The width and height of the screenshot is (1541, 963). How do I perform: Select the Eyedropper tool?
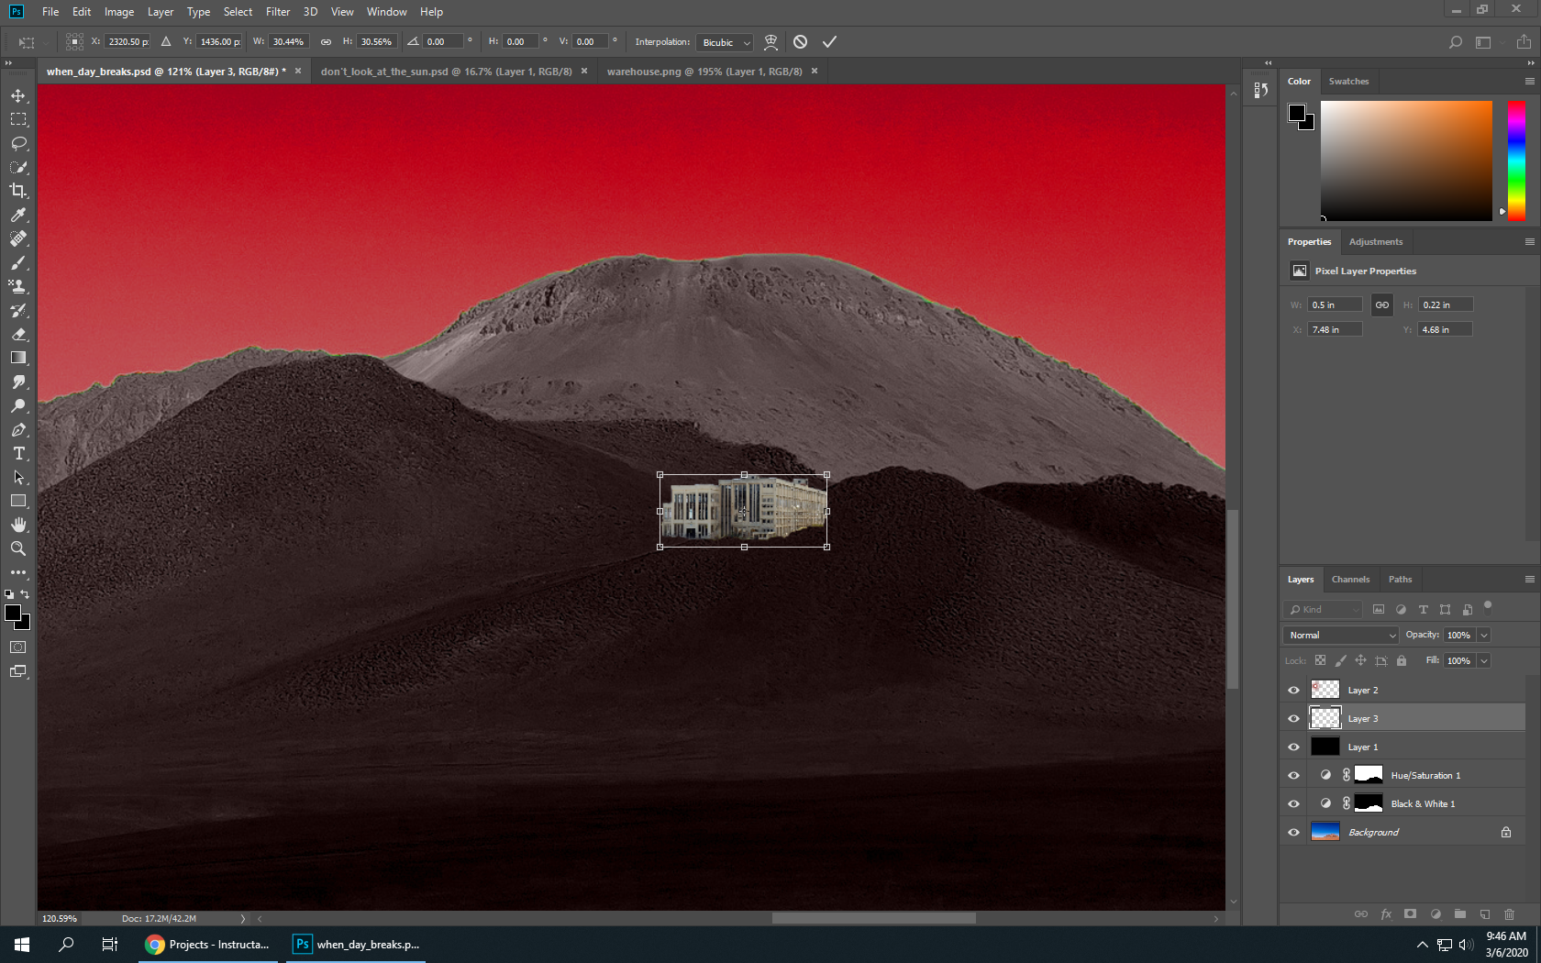(18, 215)
